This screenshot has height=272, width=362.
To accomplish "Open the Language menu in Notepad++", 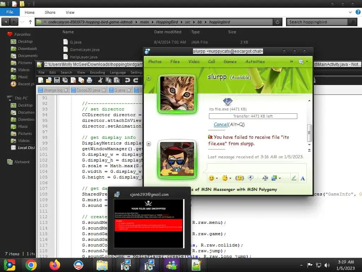I will pyautogui.click(x=118, y=72).
